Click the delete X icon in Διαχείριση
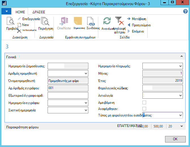Viewport: 190px width, 147px height. [x=19, y=31]
